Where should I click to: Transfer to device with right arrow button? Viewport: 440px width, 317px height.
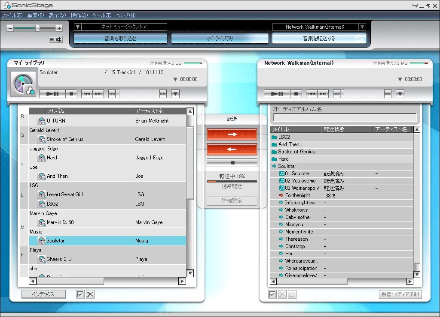tap(232, 135)
